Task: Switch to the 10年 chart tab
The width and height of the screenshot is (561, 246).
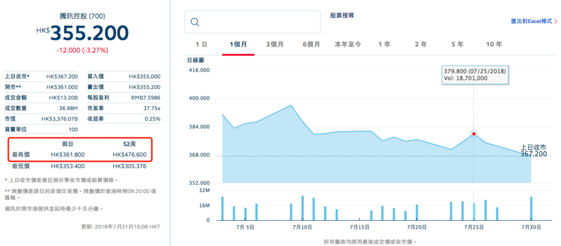Action: (x=494, y=45)
